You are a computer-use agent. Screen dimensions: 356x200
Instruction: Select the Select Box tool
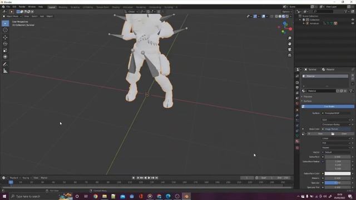5,23
